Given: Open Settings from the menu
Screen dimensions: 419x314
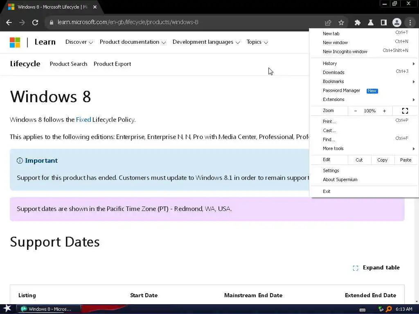Looking at the screenshot, I should click(x=364, y=170).
